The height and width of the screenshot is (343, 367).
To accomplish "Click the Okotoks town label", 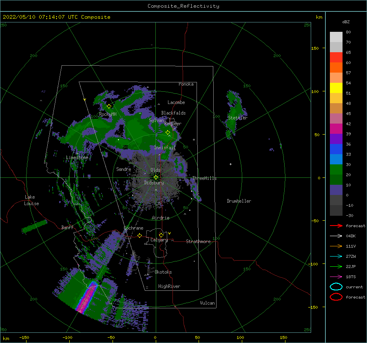I will coord(163,272).
